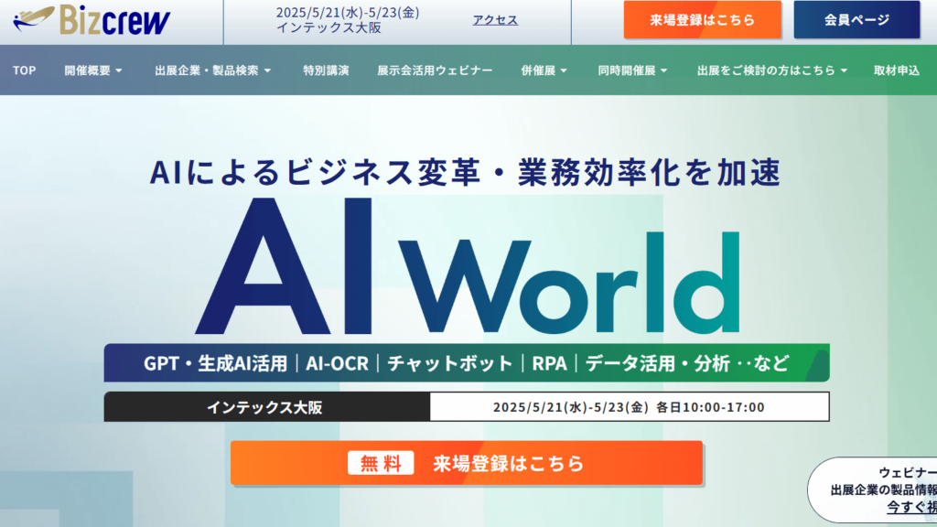Open the 取材申込 menu item

click(x=897, y=70)
